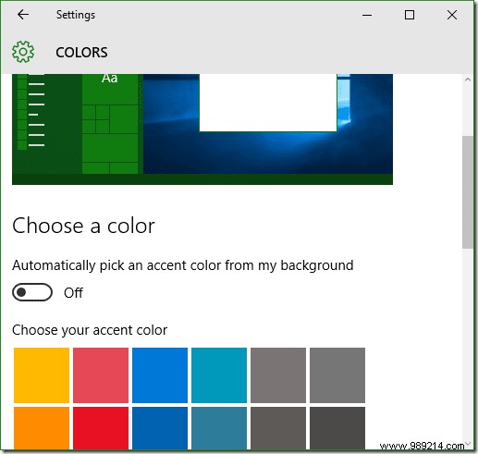The width and height of the screenshot is (478, 454).
Task: Toggle automatic accent color switch
Action: coord(32,292)
